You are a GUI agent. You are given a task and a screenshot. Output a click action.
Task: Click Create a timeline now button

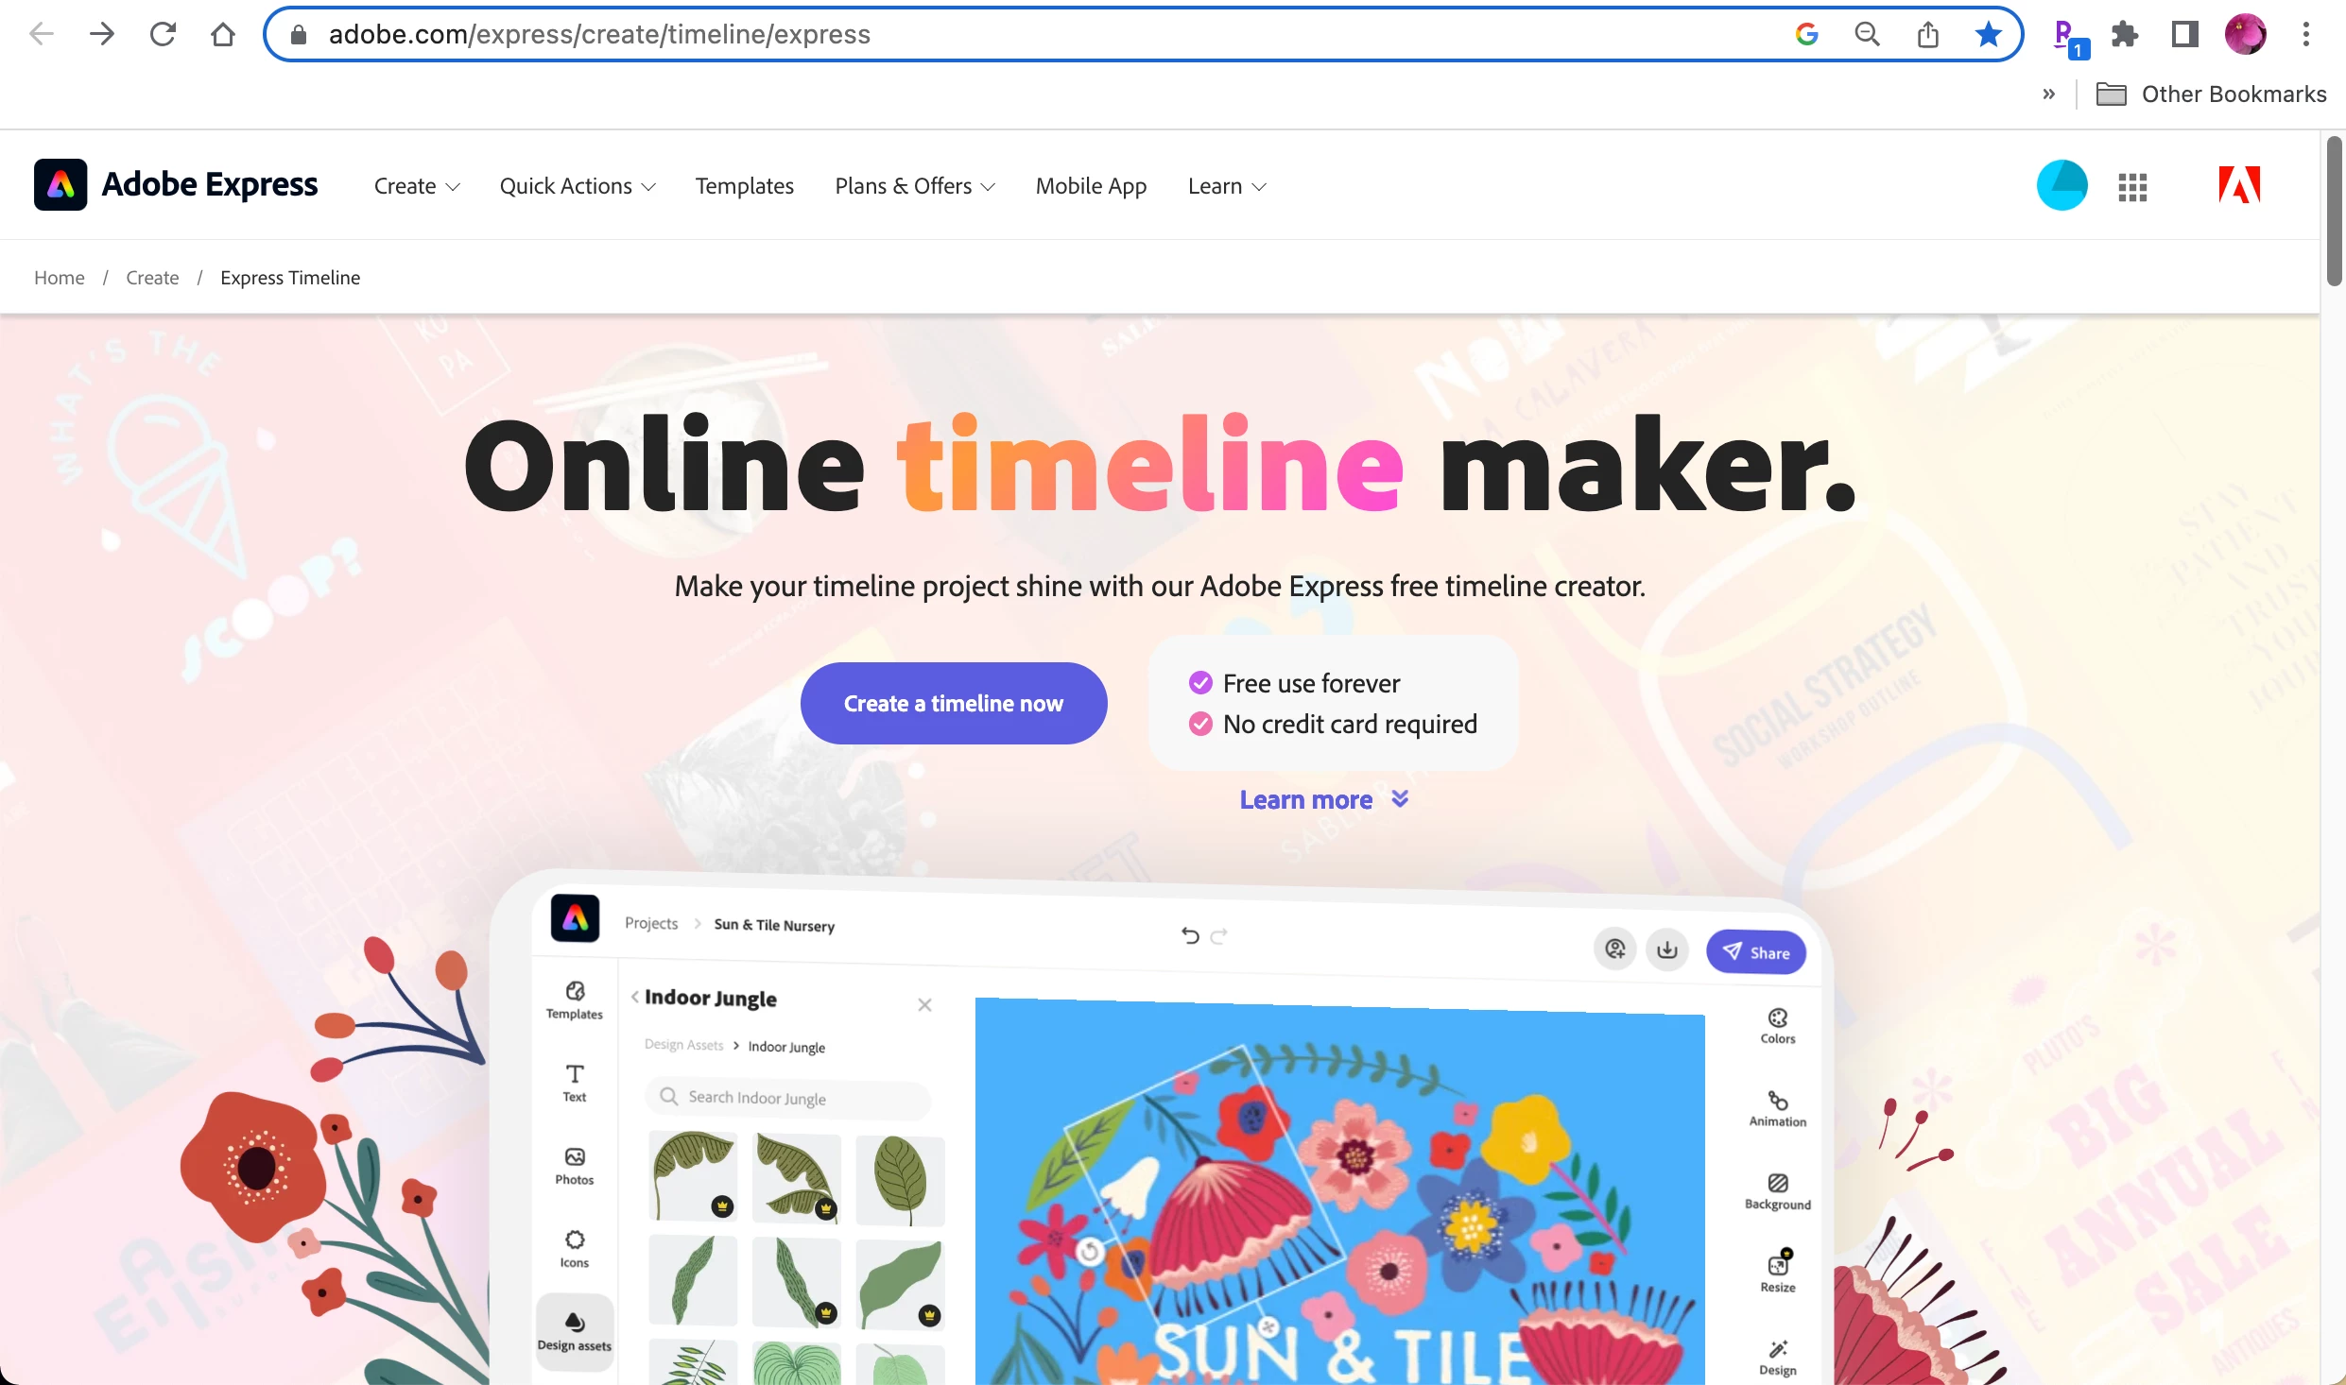click(x=954, y=703)
